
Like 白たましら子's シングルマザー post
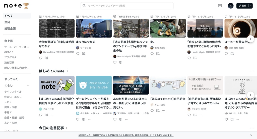point(226,119)
